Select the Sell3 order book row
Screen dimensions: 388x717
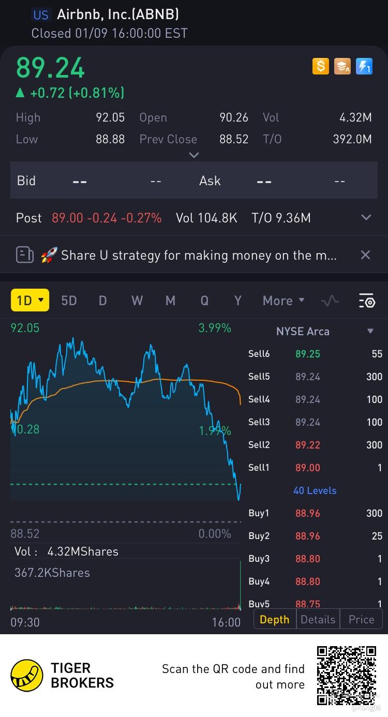pyautogui.click(x=316, y=422)
